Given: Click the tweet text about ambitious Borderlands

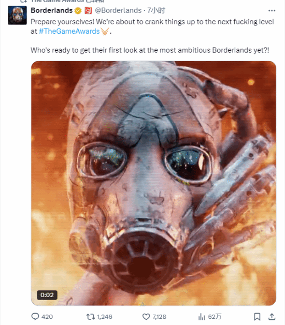Looking at the screenshot, I should pos(150,50).
